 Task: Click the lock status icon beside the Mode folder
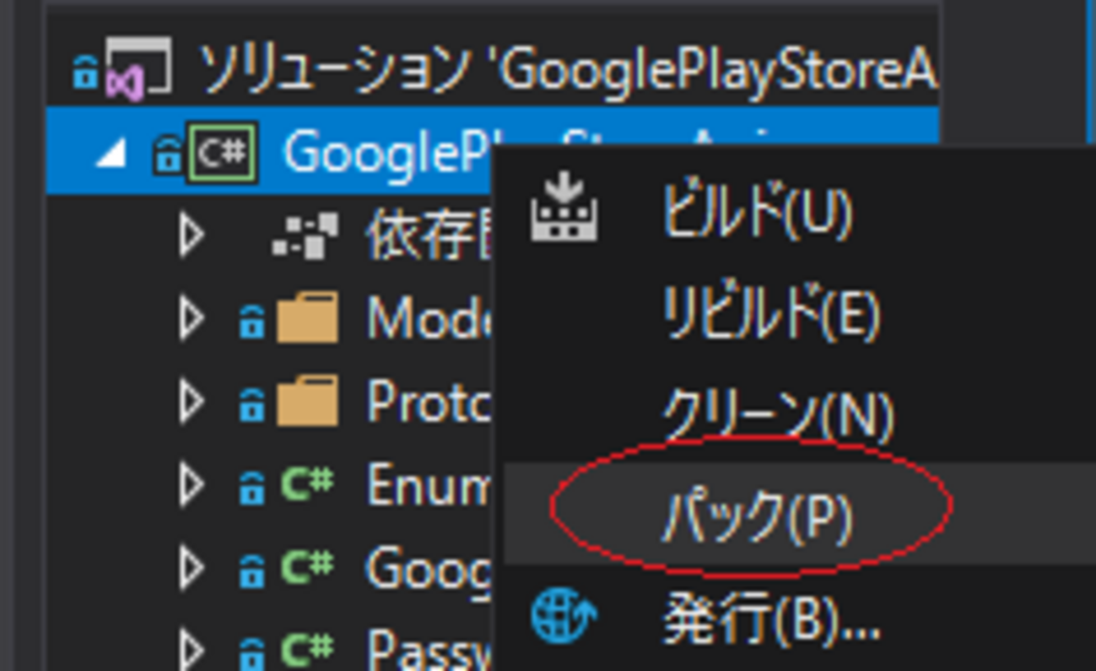click(251, 322)
